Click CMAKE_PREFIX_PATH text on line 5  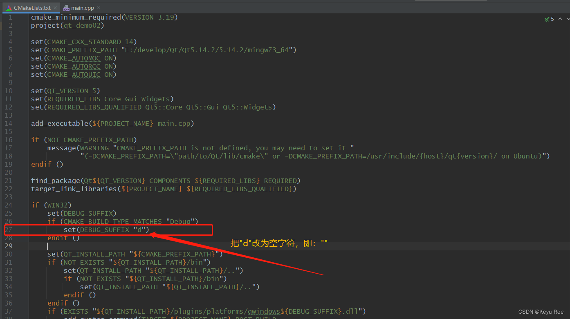[81, 50]
